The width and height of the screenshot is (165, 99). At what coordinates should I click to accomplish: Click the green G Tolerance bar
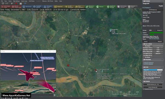click(x=152, y=35)
